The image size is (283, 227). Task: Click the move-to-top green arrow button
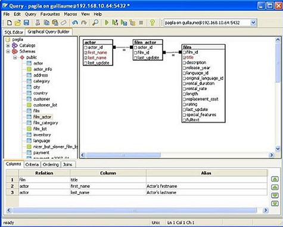275,179
